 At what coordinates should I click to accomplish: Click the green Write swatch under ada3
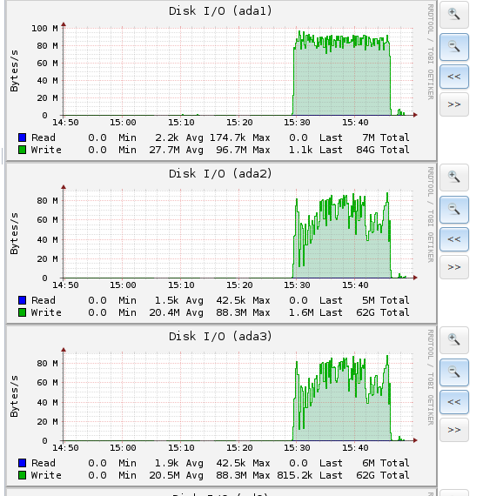pyautogui.click(x=22, y=475)
